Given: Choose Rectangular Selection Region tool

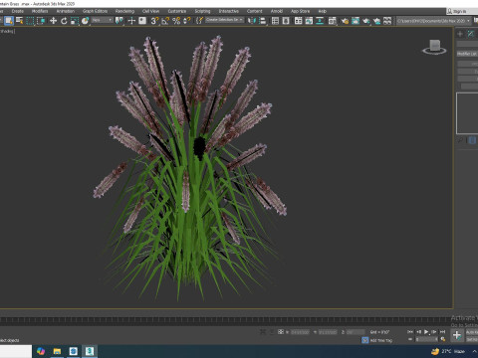Looking at the screenshot, I should 30,21.
